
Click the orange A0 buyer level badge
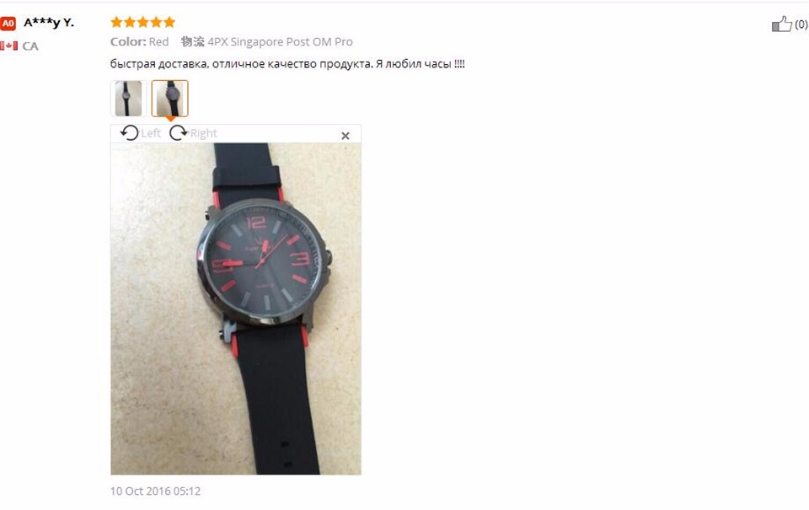coord(8,23)
